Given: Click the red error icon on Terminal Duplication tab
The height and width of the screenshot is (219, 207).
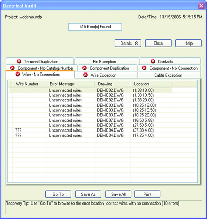Looking at the screenshot, I should (19, 61).
